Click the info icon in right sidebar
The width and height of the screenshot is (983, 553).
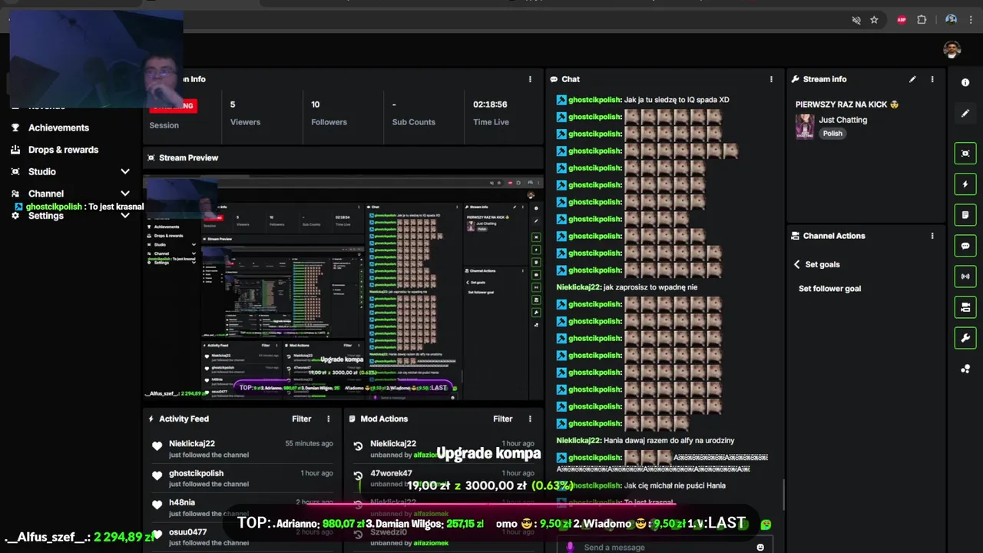[965, 82]
